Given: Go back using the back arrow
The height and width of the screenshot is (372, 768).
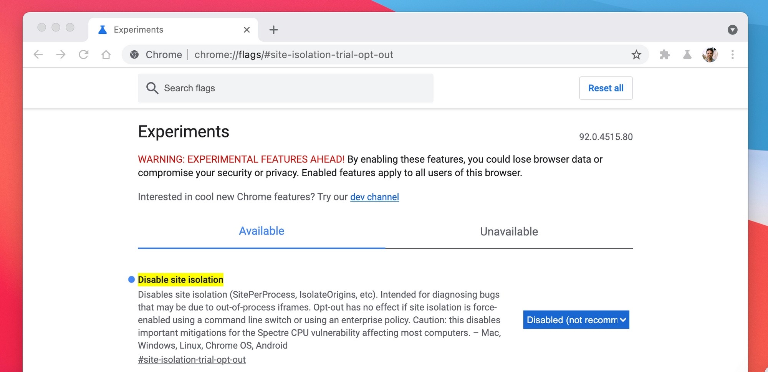Looking at the screenshot, I should click(38, 55).
